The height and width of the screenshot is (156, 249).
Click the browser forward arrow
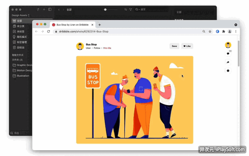coord(42,32)
